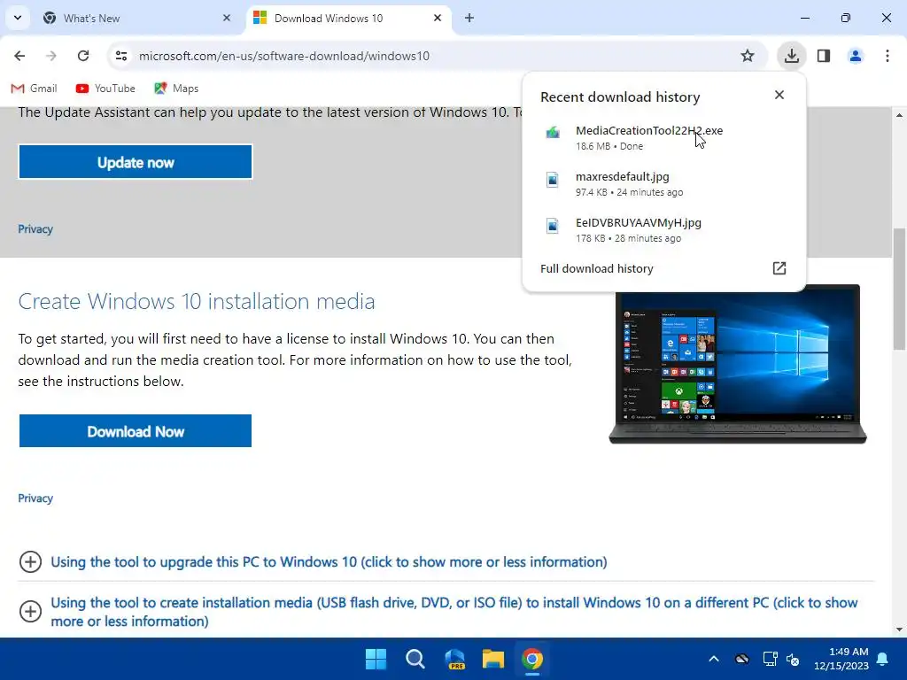
Task: Open the MediaCreationTool22H2.exe download entry
Action: (663, 137)
